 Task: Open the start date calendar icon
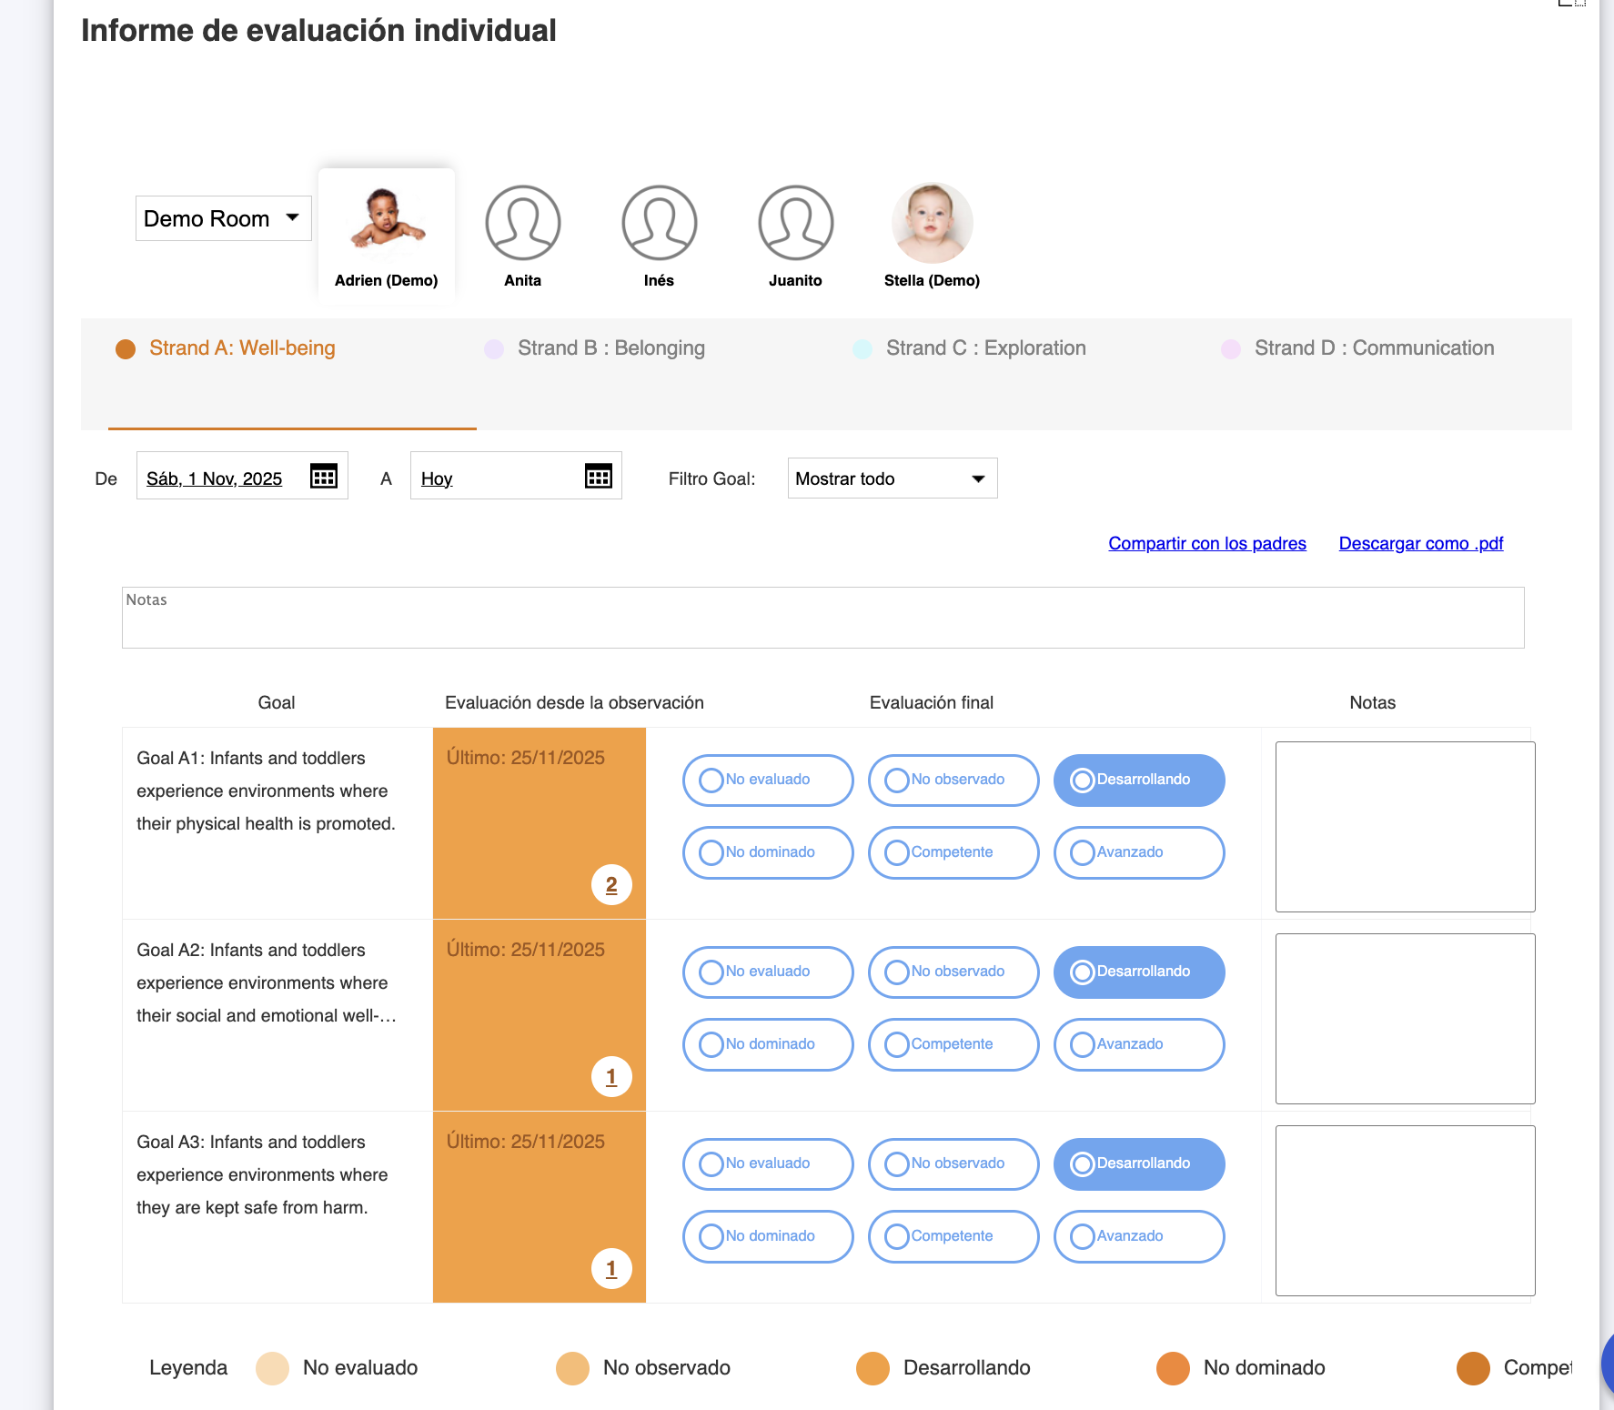click(324, 476)
